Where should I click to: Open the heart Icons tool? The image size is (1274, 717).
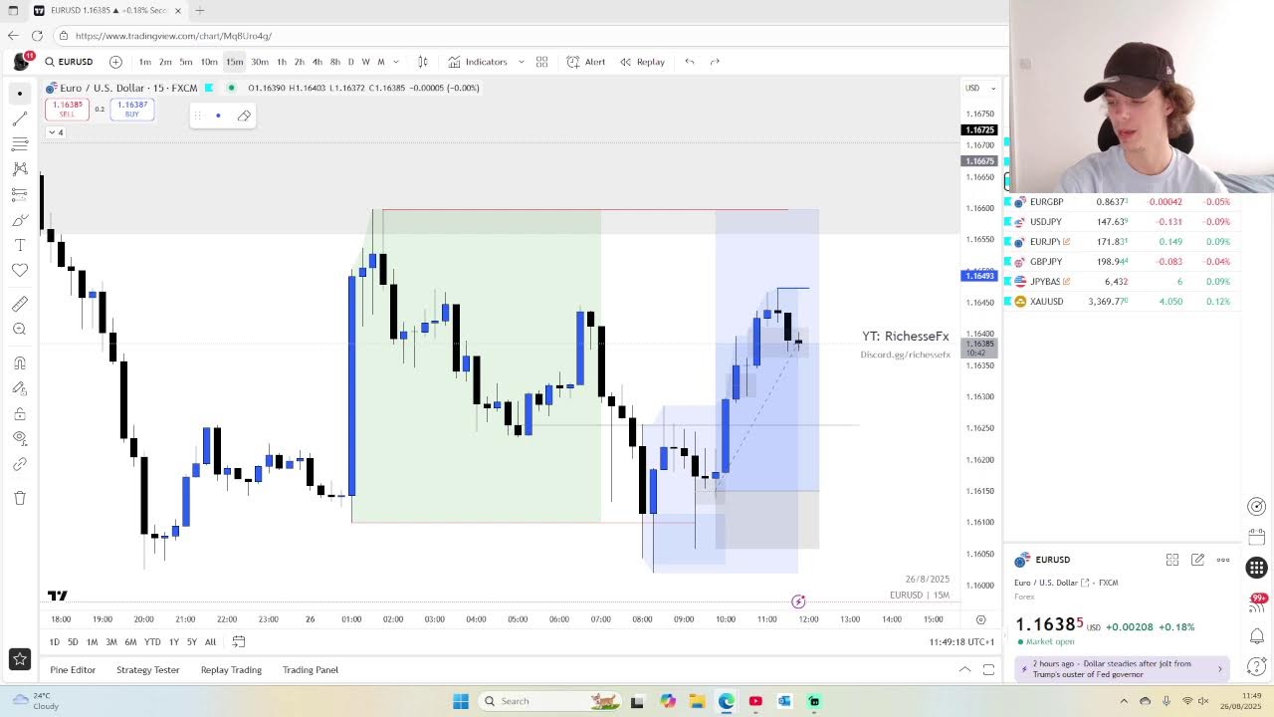(19, 270)
